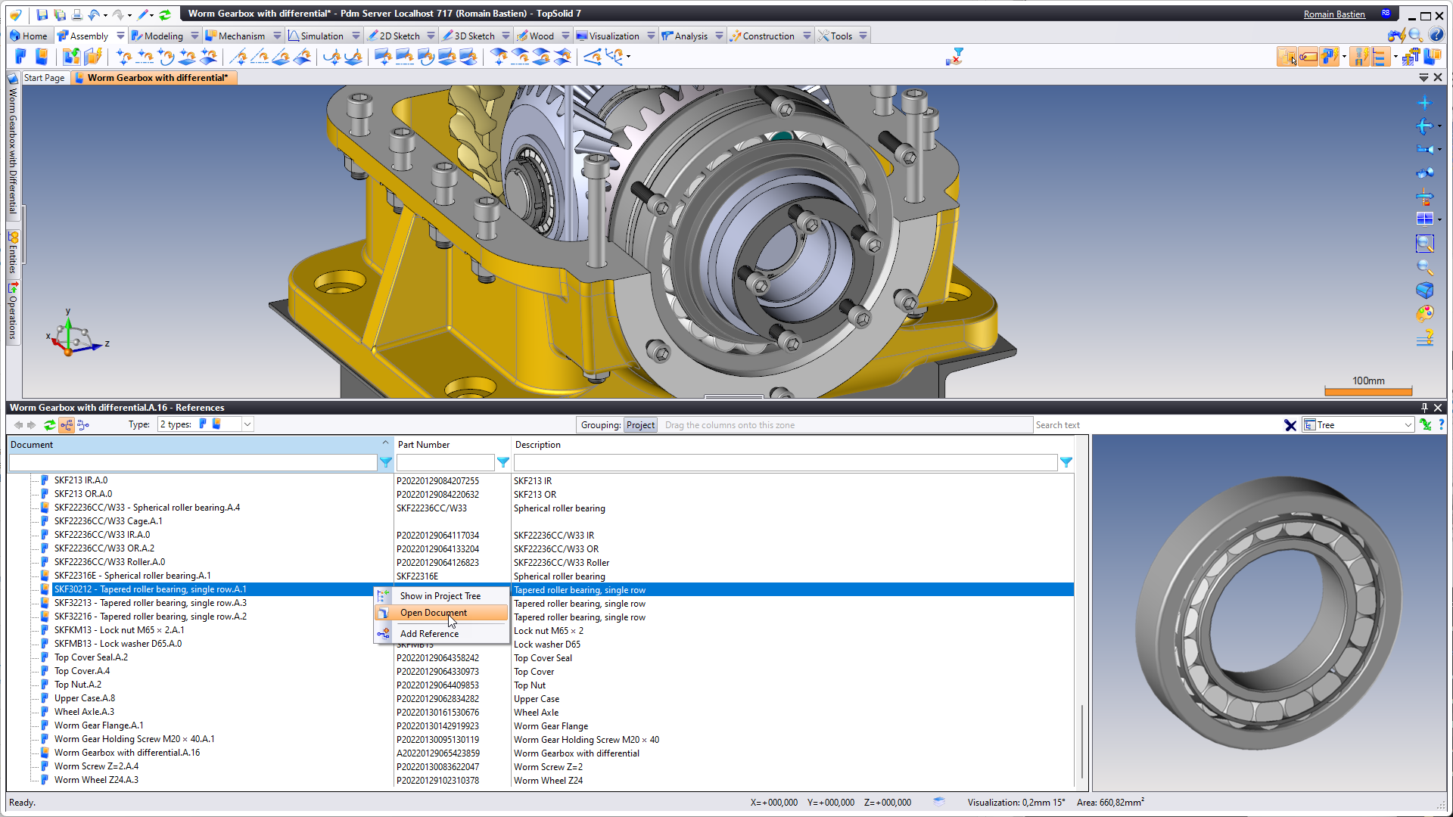The height and width of the screenshot is (817, 1453).
Task: Click the color palette icon in view toolbar
Action: coord(1424,313)
